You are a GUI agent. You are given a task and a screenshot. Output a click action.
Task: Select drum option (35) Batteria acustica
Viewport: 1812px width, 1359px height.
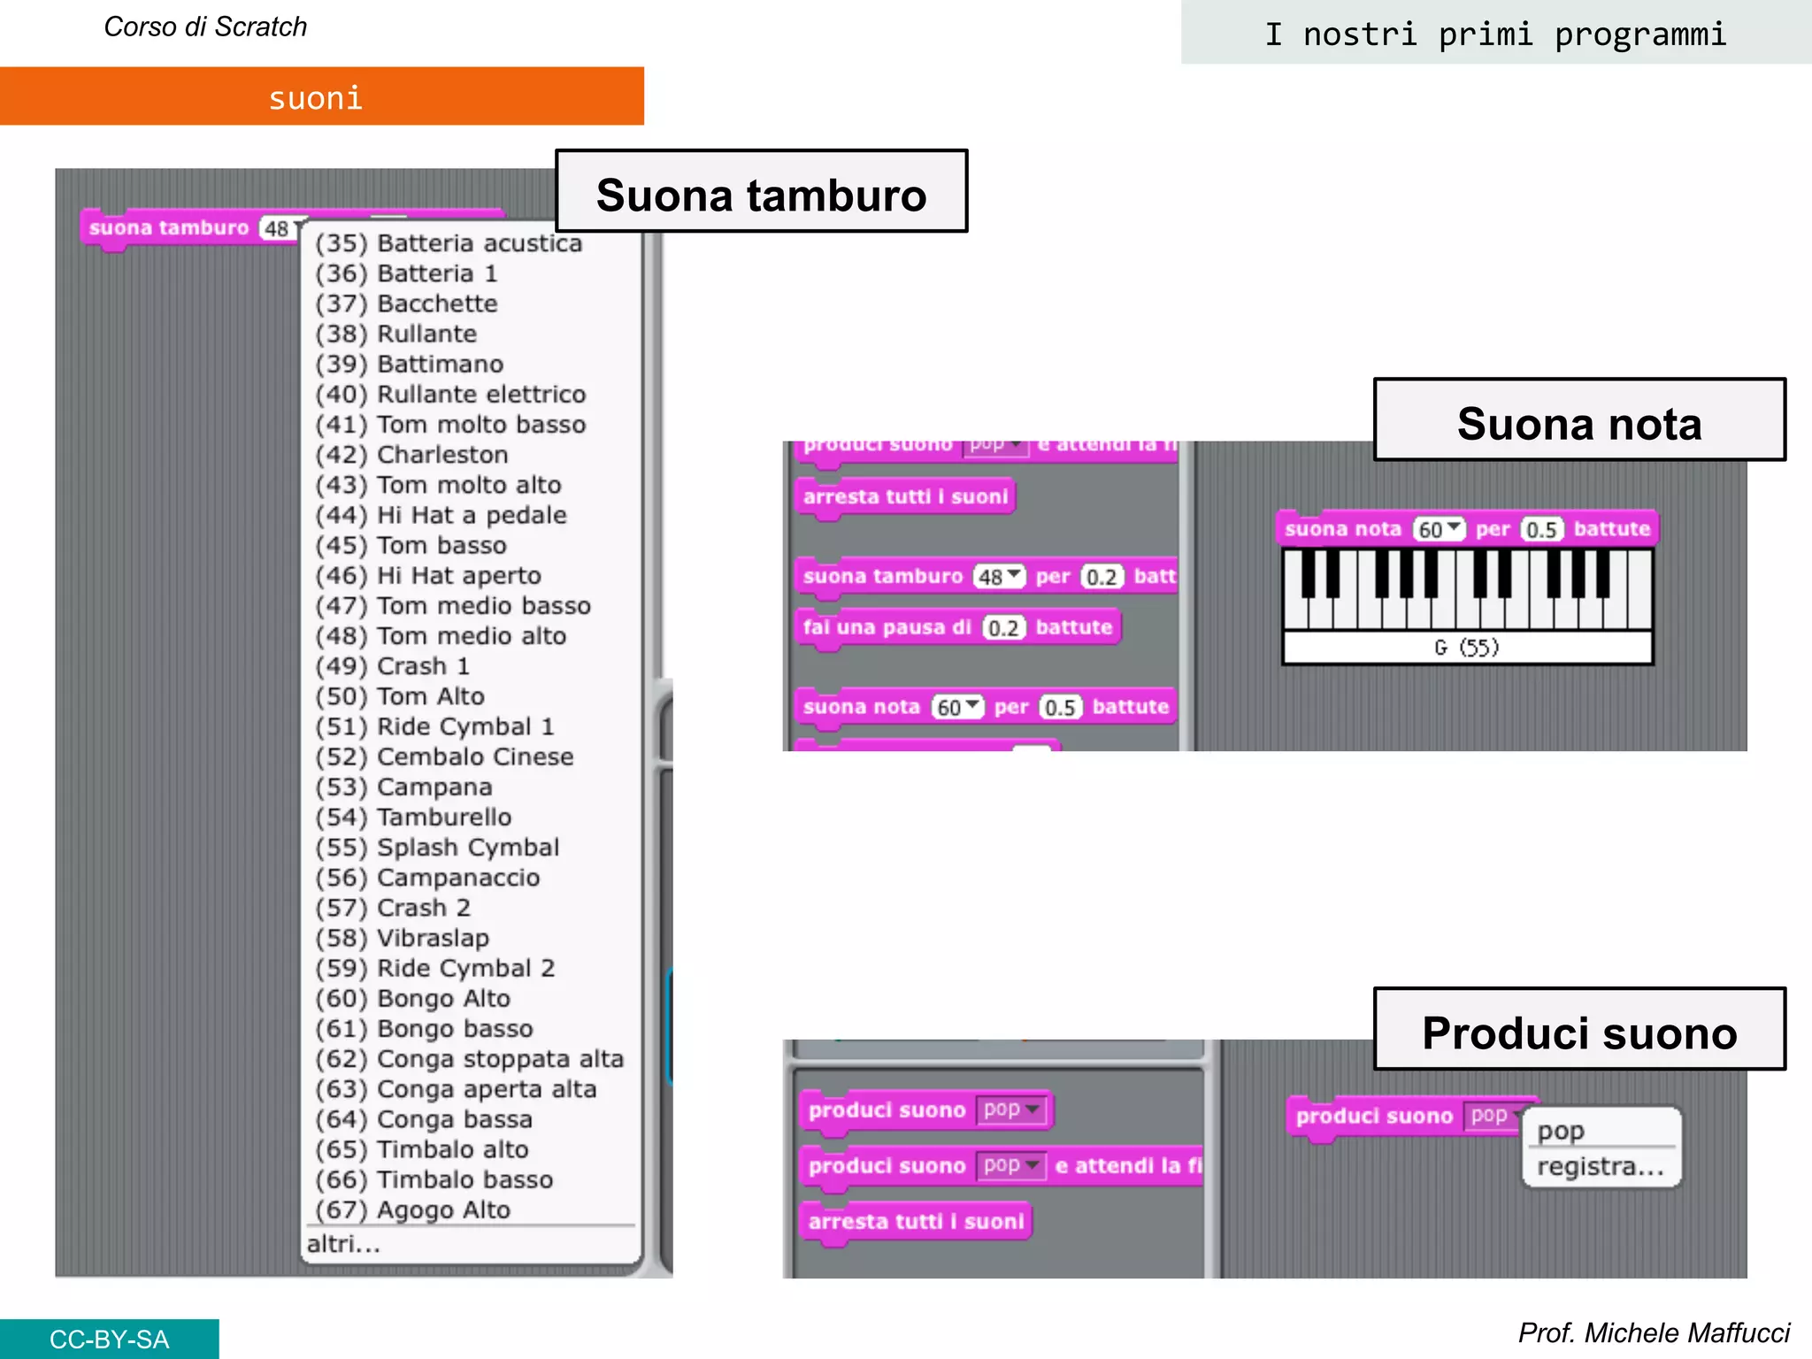[449, 243]
